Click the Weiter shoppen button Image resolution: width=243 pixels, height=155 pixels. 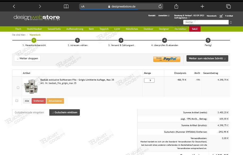click(27, 58)
